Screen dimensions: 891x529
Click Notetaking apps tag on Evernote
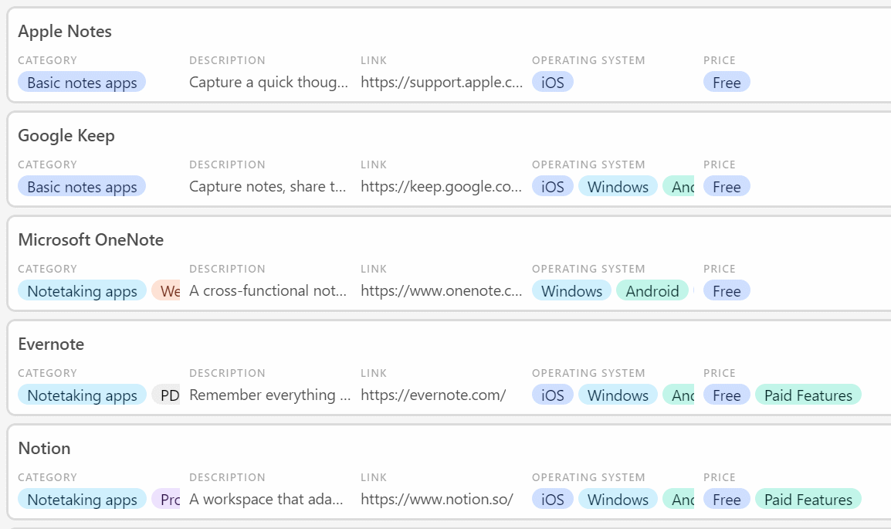click(x=82, y=395)
